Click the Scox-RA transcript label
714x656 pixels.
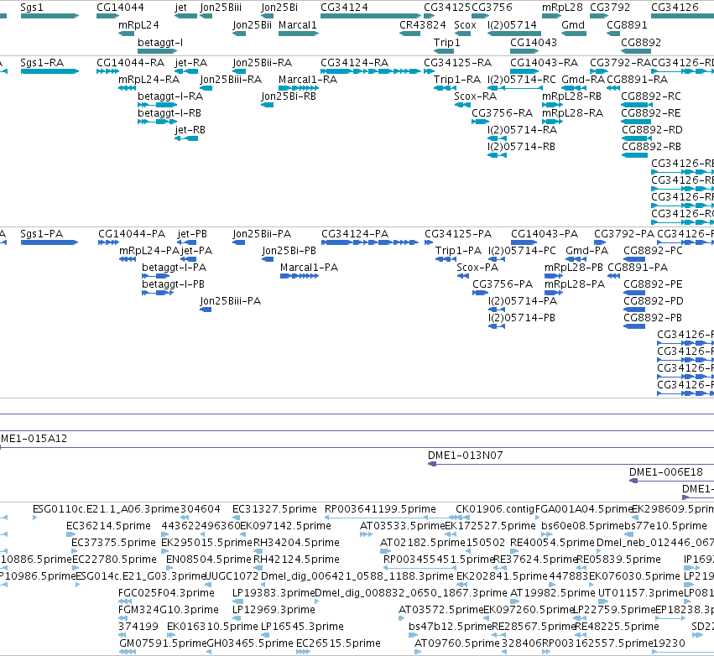tap(475, 96)
